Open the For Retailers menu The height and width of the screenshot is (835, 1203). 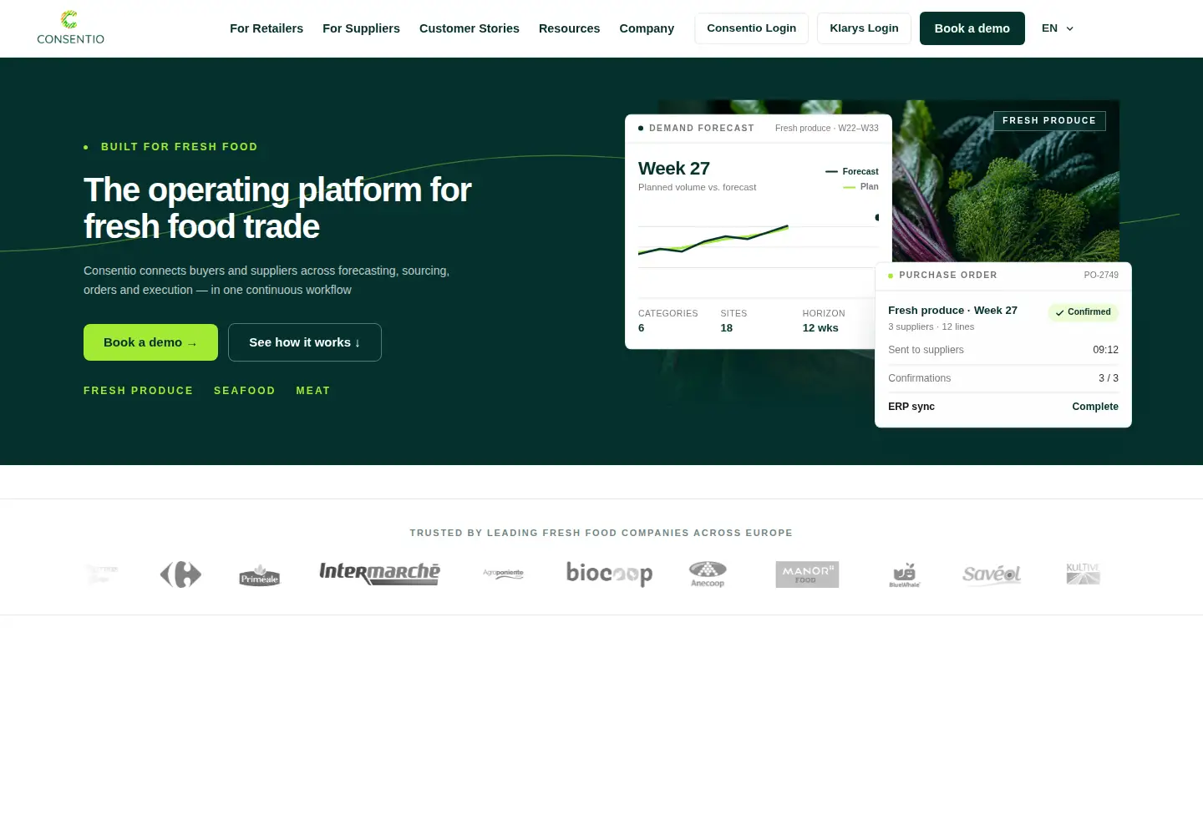click(x=266, y=28)
